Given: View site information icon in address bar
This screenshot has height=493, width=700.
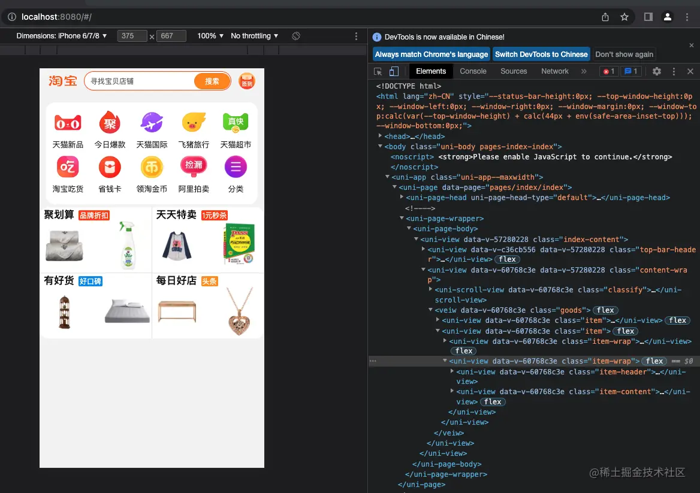Looking at the screenshot, I should [x=12, y=17].
